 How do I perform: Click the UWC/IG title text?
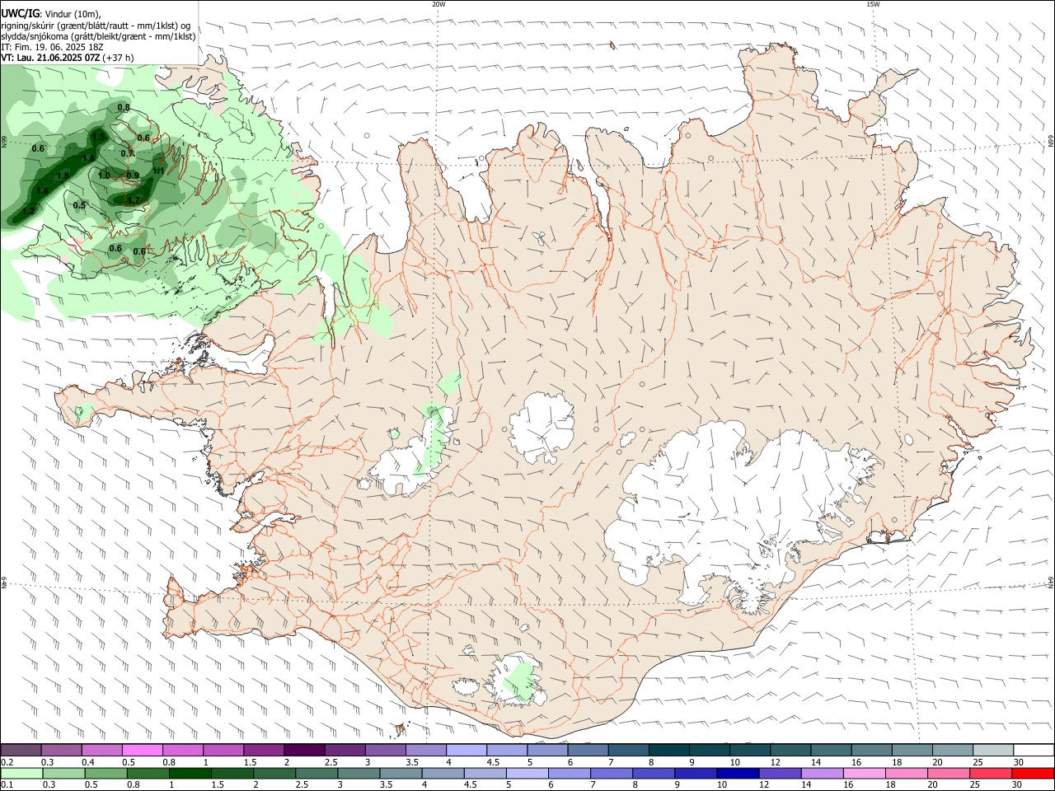(19, 14)
